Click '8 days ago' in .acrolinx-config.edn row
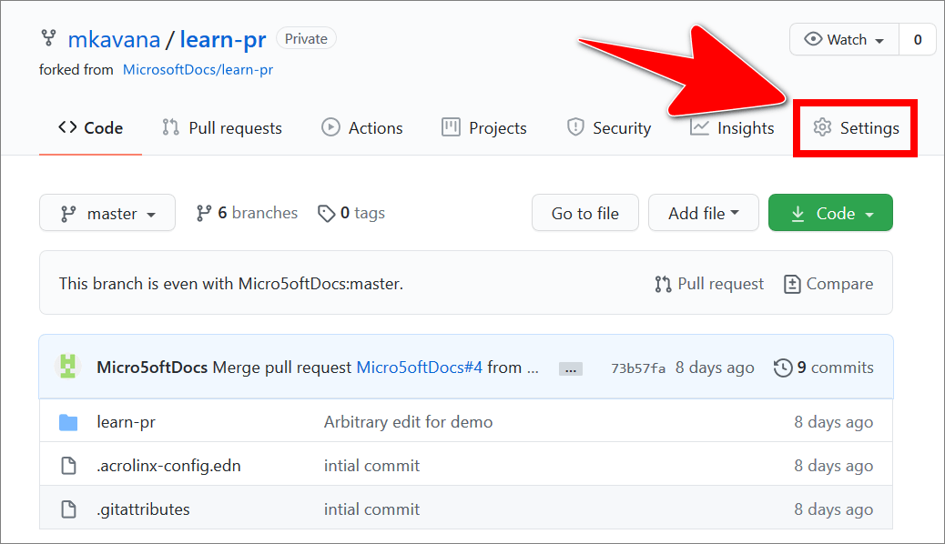Image resolution: width=945 pixels, height=544 pixels. 834,466
